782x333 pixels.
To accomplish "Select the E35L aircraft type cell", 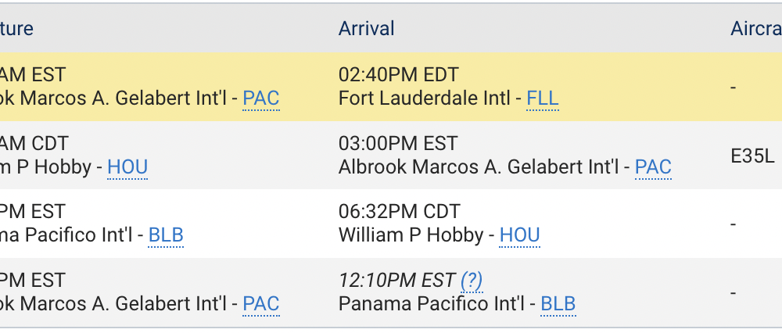I will 752,156.
